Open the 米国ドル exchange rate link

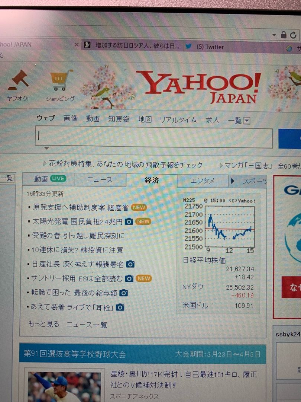[x=195, y=305]
